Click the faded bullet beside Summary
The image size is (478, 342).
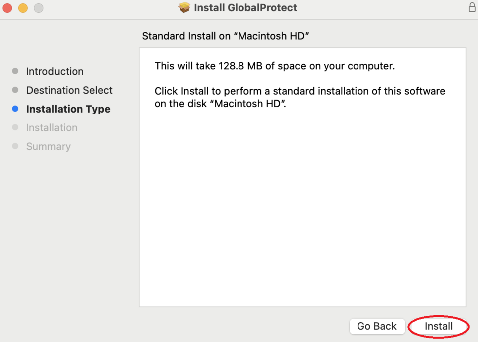point(15,146)
